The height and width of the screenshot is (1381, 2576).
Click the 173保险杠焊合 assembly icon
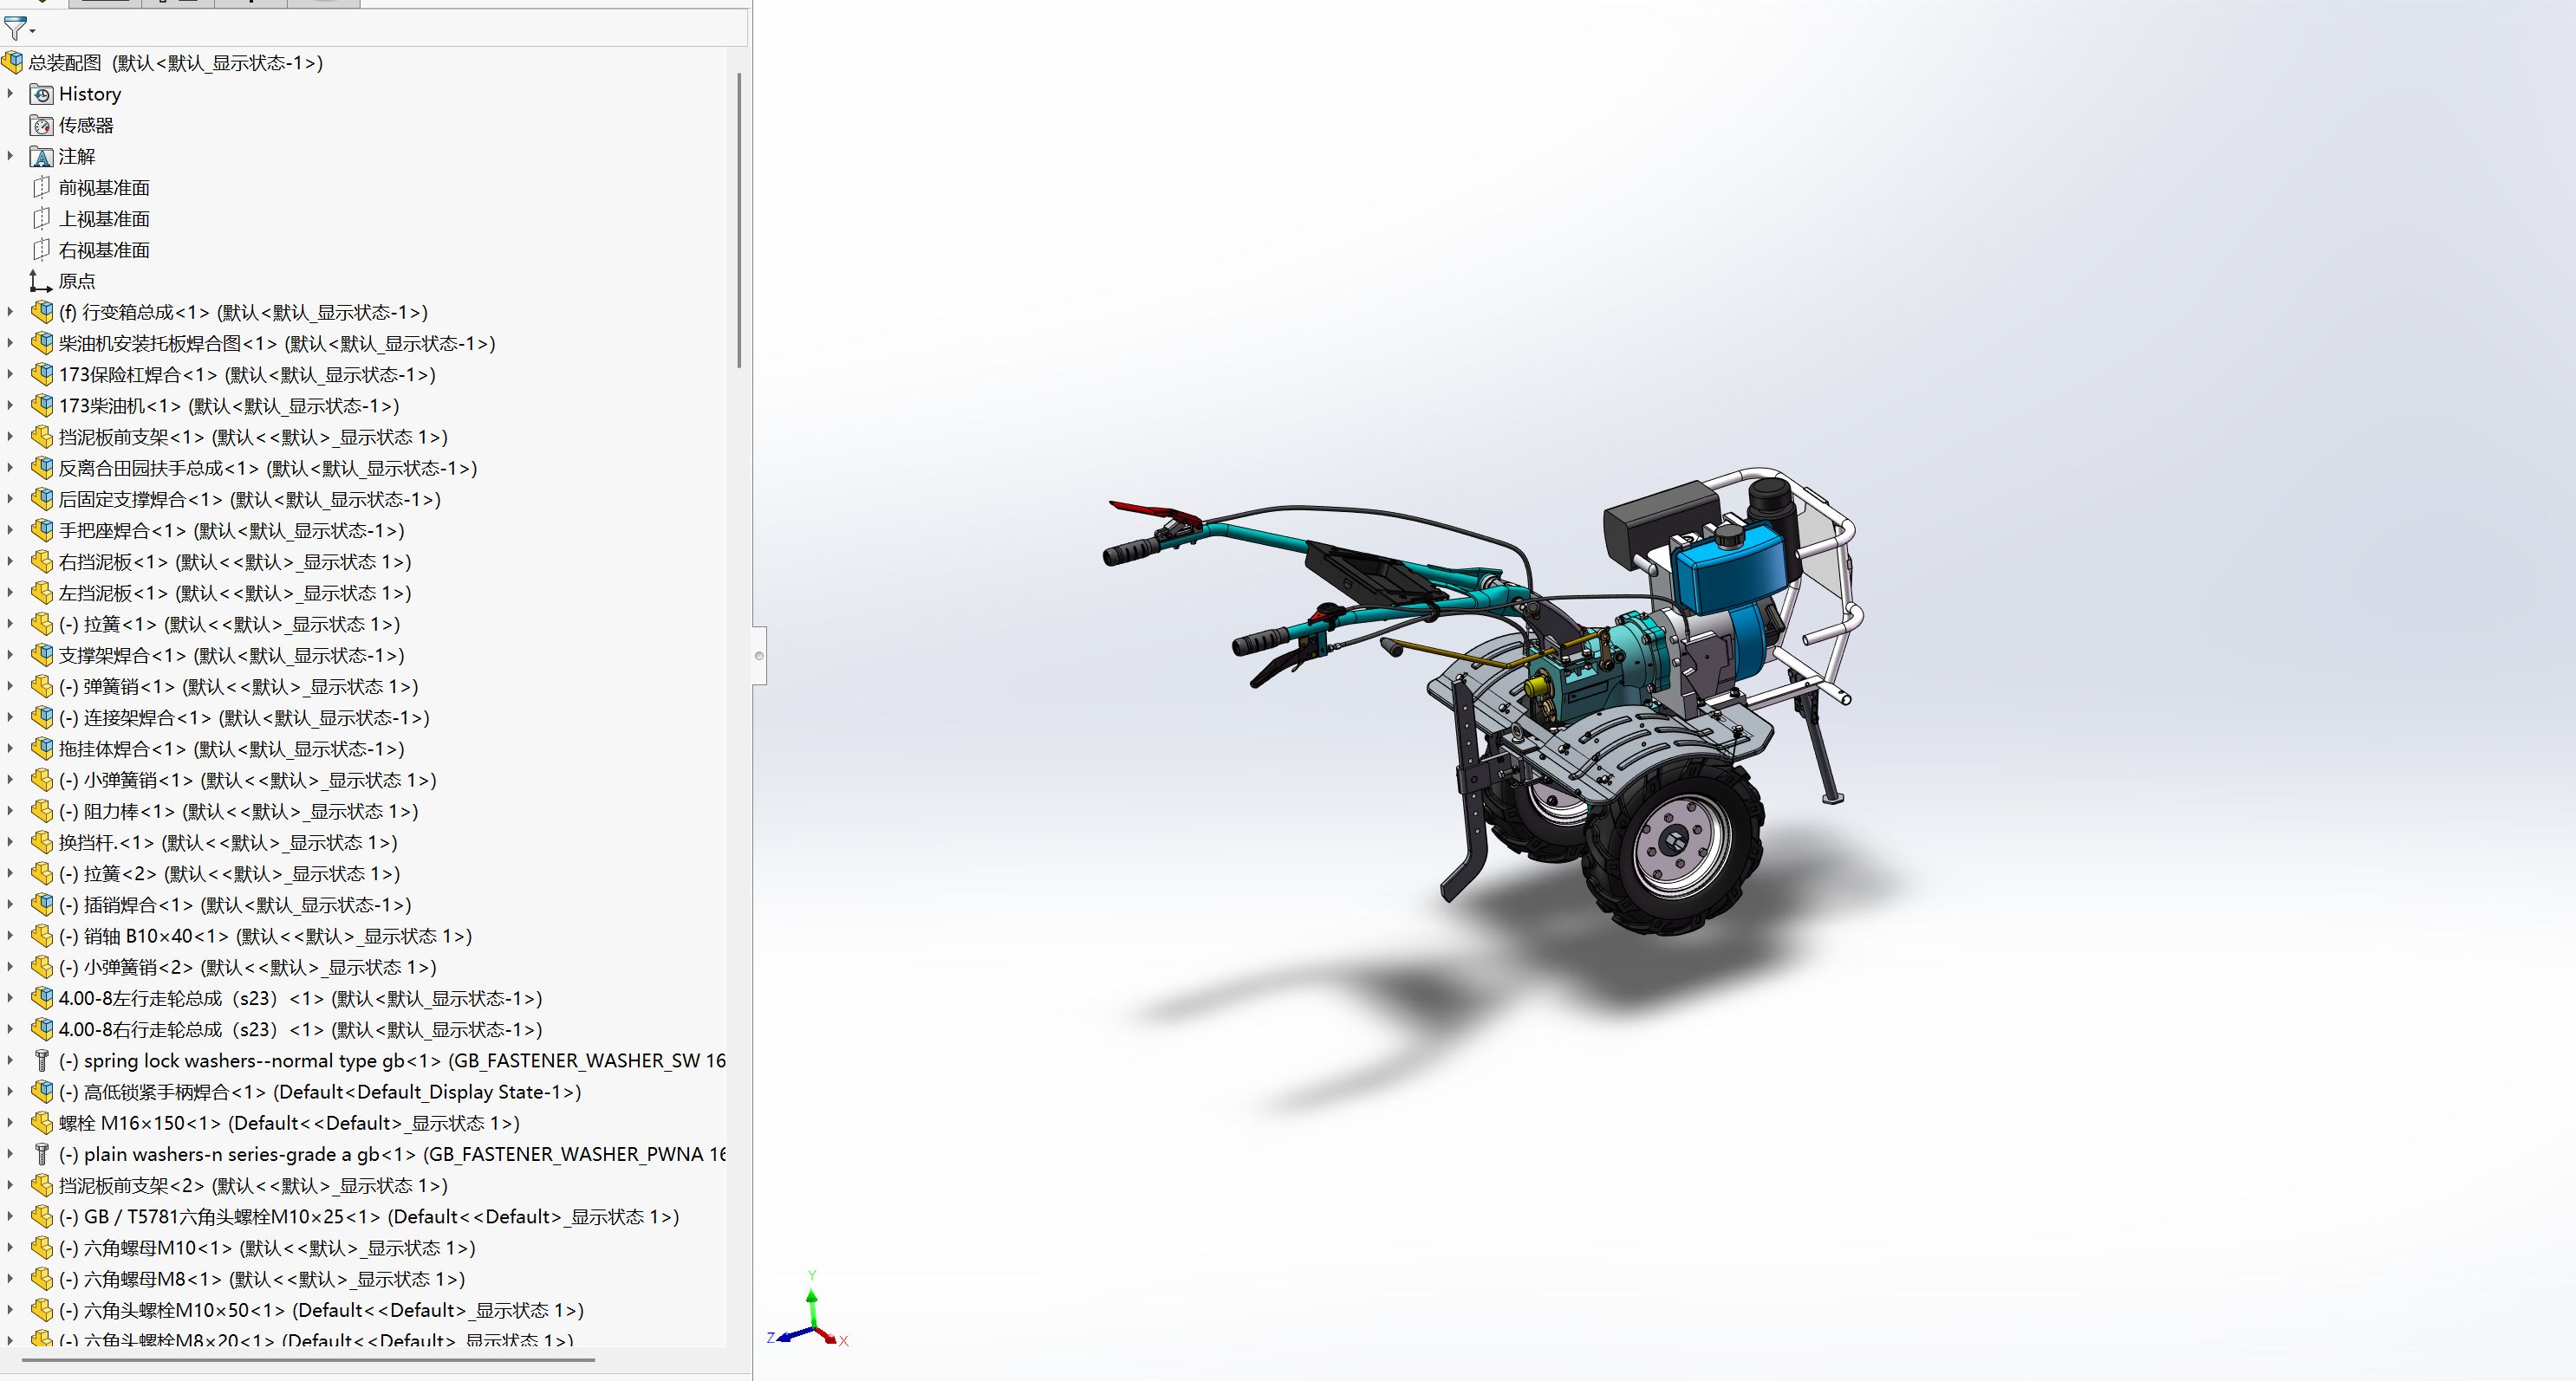point(41,373)
